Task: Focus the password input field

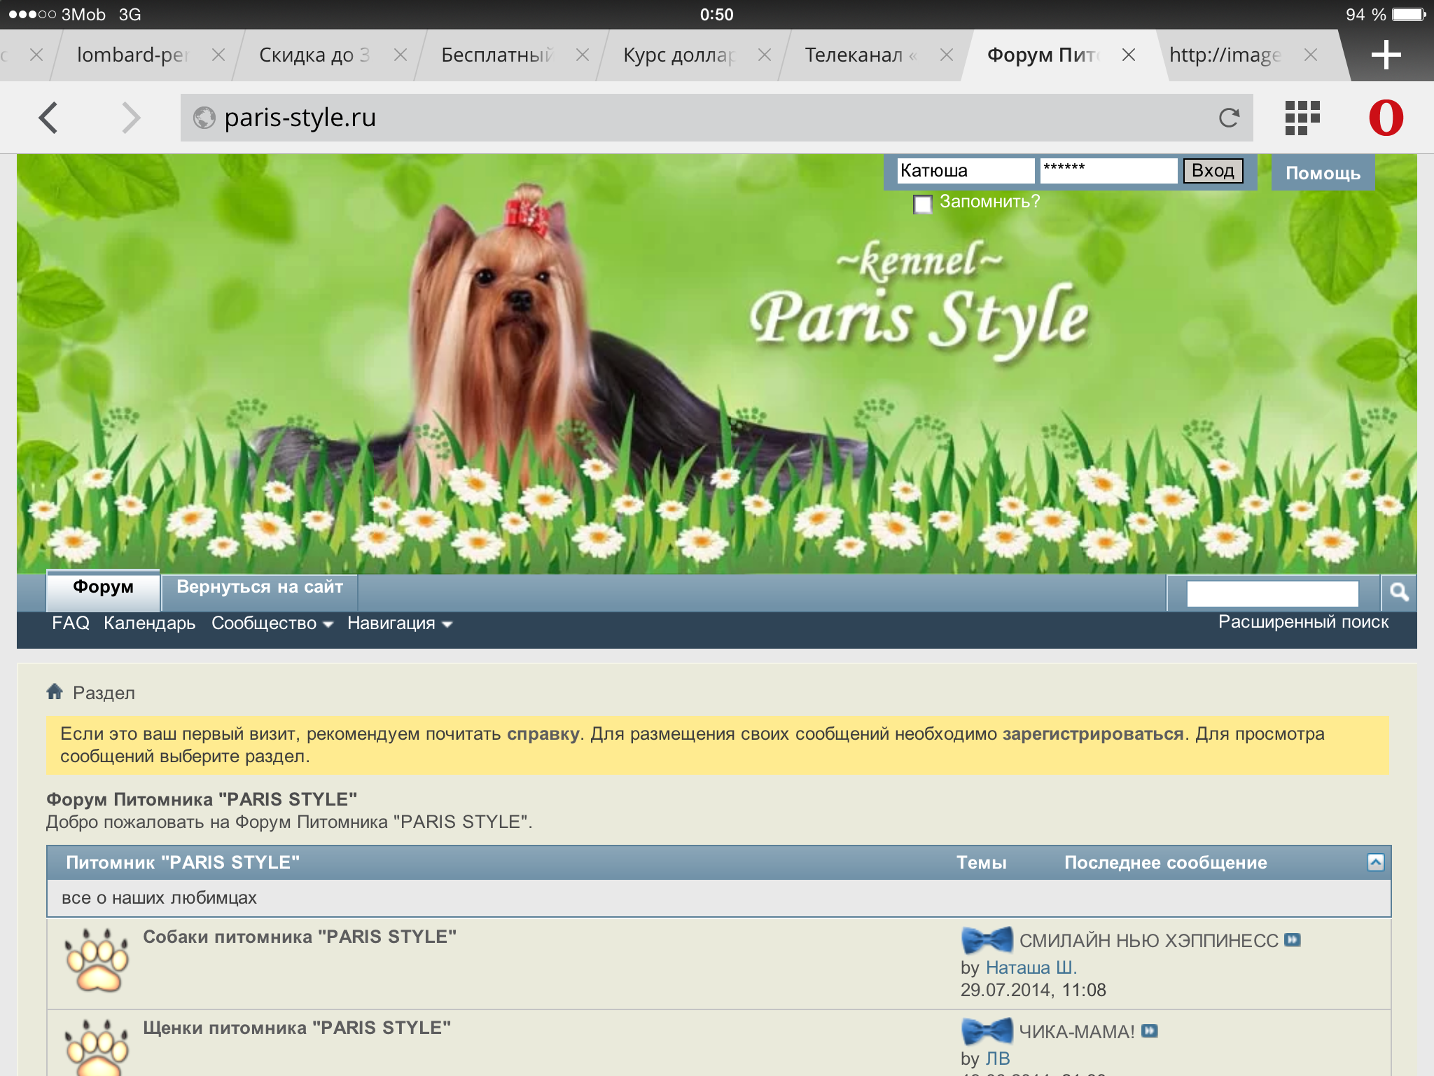Action: pyautogui.click(x=1108, y=170)
